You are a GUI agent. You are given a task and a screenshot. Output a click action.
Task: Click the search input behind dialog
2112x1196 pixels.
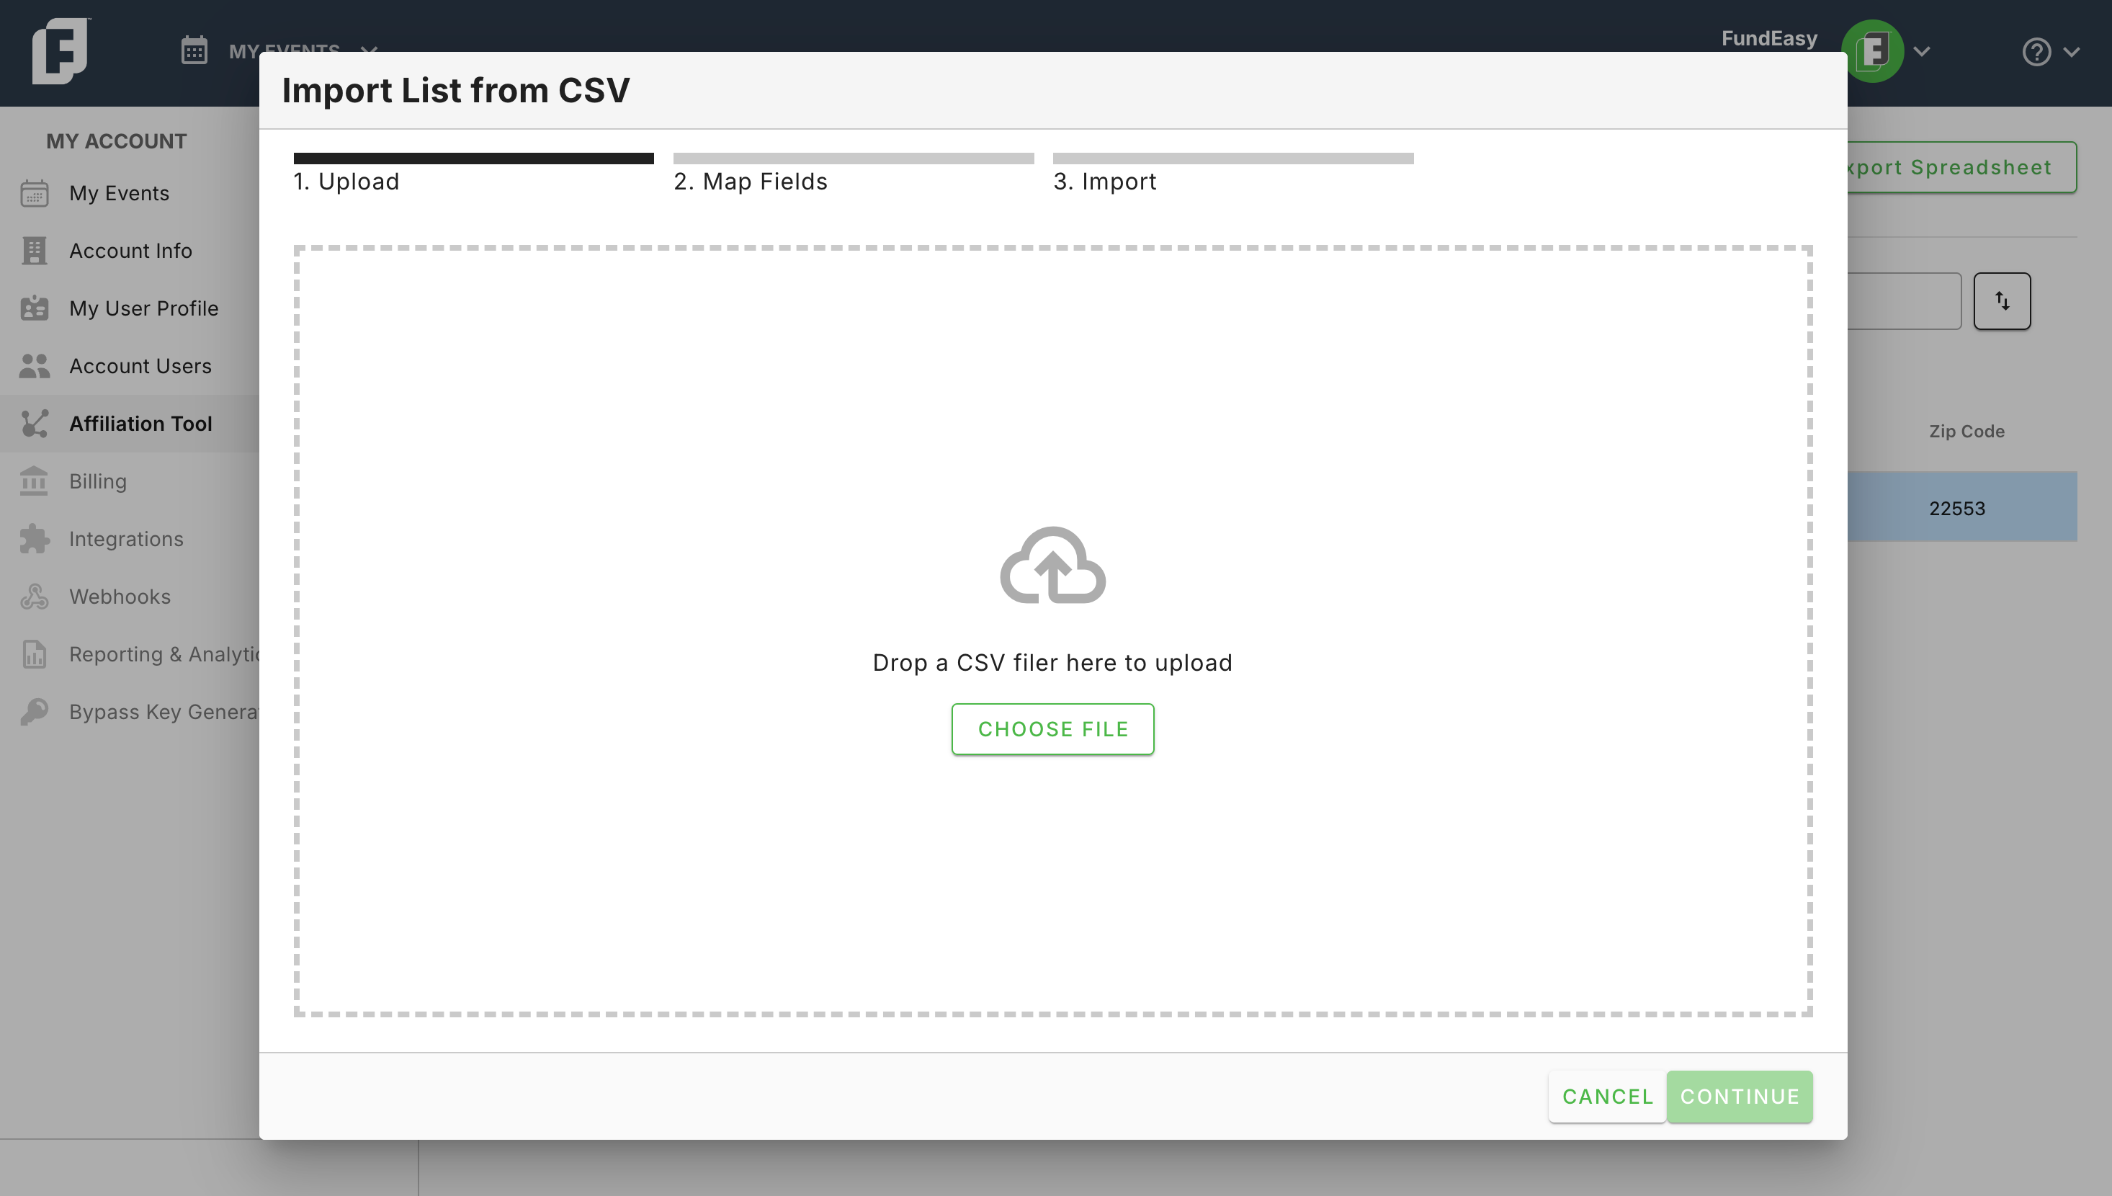coord(1905,301)
